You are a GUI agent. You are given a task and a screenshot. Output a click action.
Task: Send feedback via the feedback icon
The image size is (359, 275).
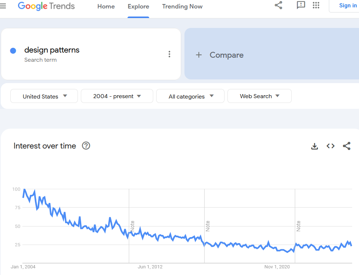pyautogui.click(x=301, y=5)
